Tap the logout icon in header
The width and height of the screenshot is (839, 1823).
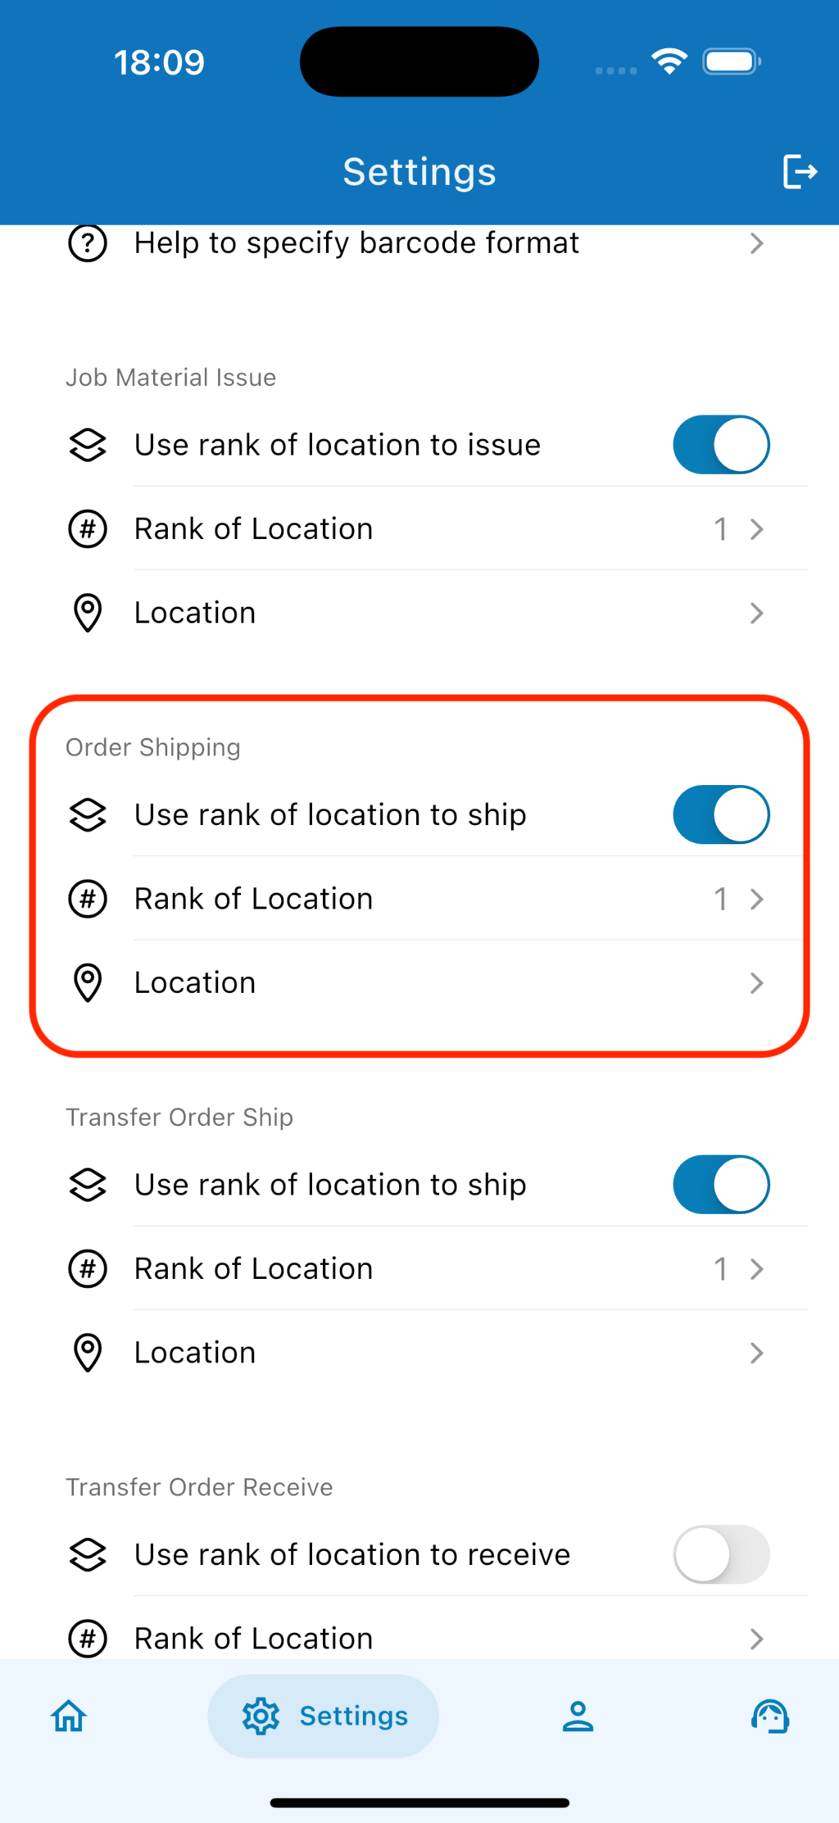tap(799, 171)
